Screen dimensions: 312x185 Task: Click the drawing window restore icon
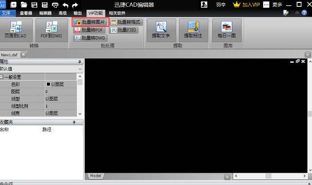point(298,61)
